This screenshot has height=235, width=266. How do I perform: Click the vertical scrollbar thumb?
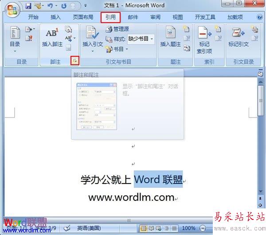click(x=260, y=101)
